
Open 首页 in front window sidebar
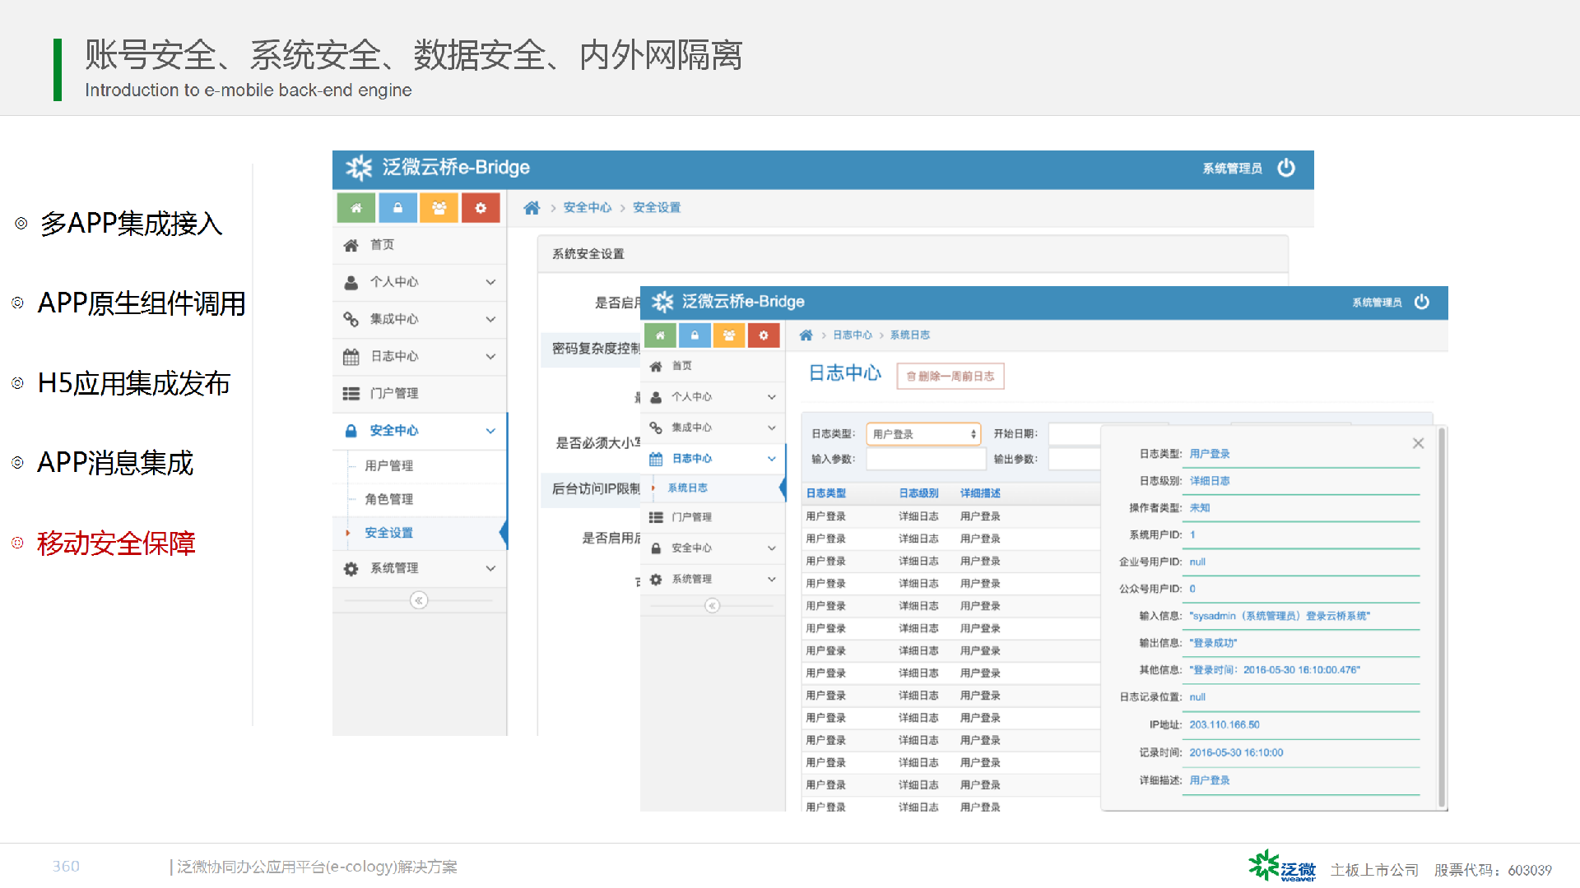[x=713, y=366]
